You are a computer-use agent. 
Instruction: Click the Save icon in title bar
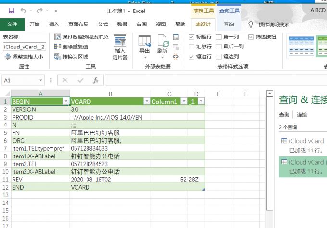click(x=11, y=10)
